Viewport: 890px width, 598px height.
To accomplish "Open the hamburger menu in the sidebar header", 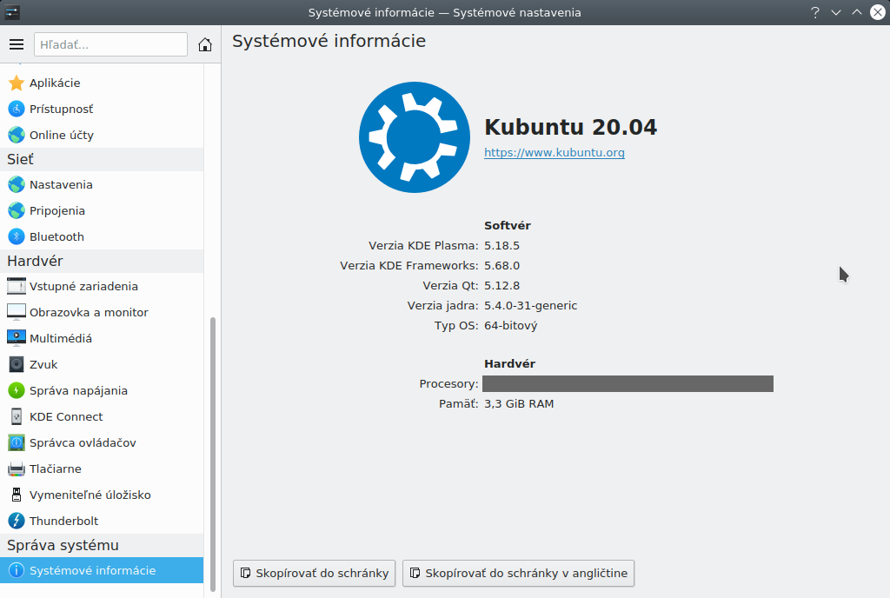I will pyautogui.click(x=17, y=44).
